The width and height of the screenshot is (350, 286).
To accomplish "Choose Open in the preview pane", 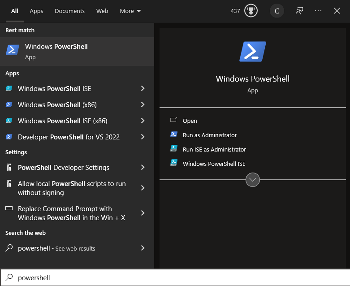I will coord(190,121).
